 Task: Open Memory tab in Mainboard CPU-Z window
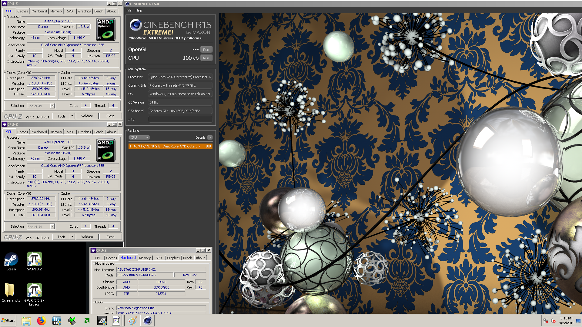[x=145, y=258]
